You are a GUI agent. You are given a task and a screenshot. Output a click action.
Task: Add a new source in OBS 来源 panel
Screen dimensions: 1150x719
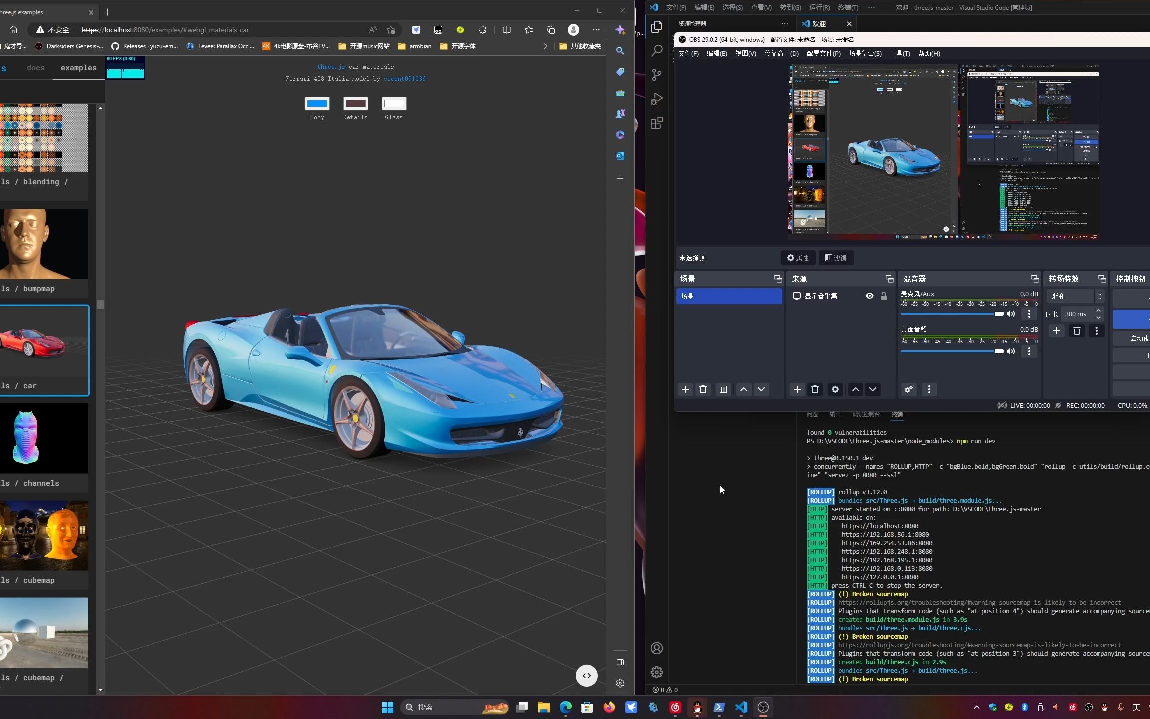(x=797, y=389)
